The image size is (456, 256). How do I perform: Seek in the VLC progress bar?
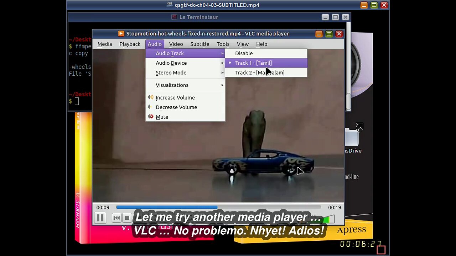[218, 207]
